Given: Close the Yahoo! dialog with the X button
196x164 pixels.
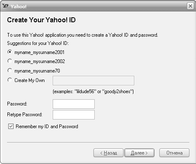Looking at the screenshot, I should click(x=190, y=6).
